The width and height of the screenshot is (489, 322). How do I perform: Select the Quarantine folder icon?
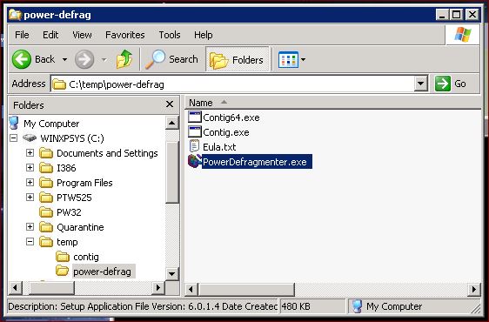point(46,227)
